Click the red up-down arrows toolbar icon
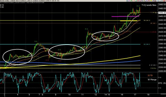The height and width of the screenshot is (97, 166). pos(138,1)
